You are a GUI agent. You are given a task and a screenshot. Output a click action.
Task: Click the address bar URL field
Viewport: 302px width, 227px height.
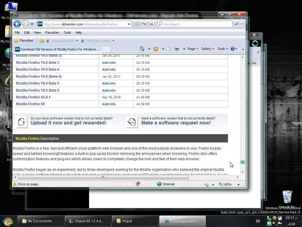(x=84, y=24)
